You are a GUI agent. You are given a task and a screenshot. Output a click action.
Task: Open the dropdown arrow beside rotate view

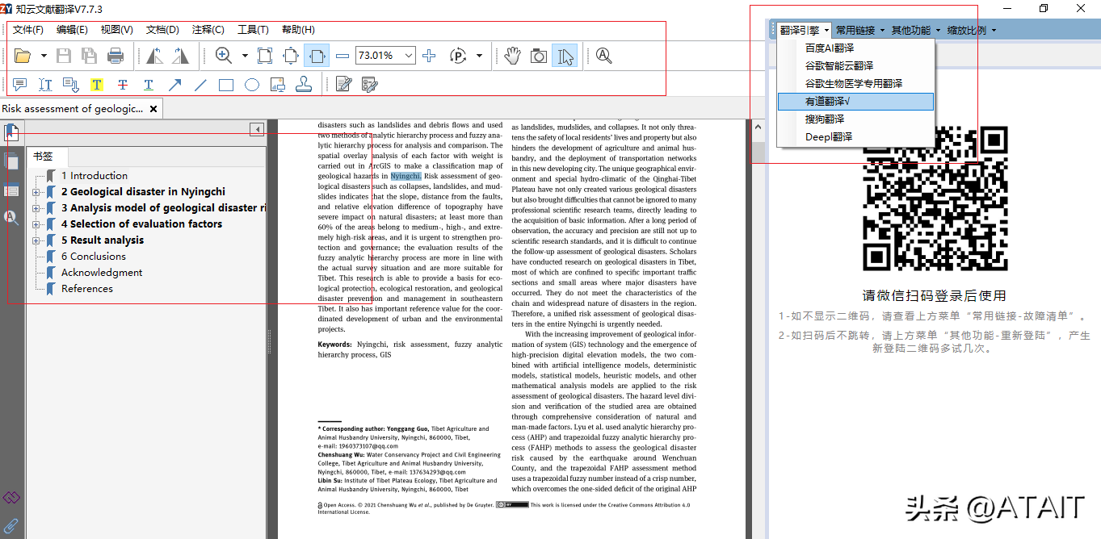point(479,56)
